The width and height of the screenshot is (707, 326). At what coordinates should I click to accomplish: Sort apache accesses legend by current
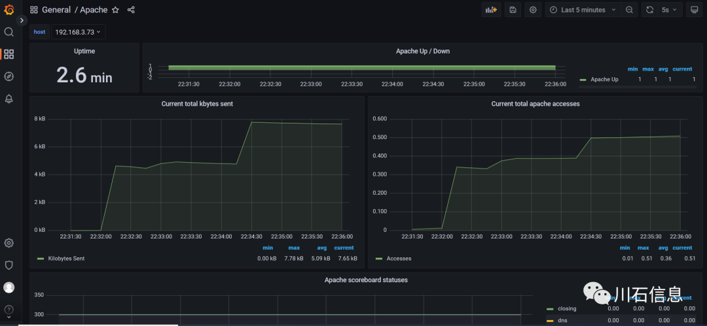682,248
